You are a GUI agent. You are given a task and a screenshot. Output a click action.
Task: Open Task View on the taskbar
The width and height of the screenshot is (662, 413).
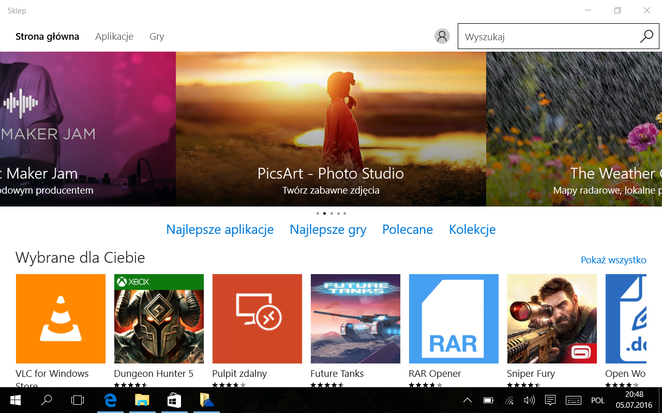coord(78,400)
